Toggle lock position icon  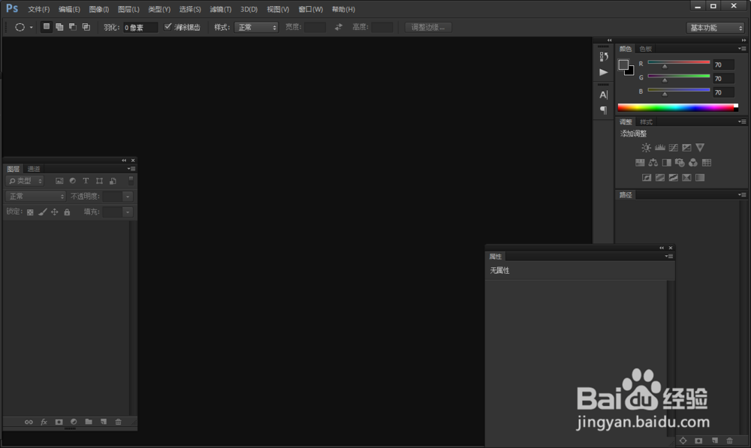point(55,212)
